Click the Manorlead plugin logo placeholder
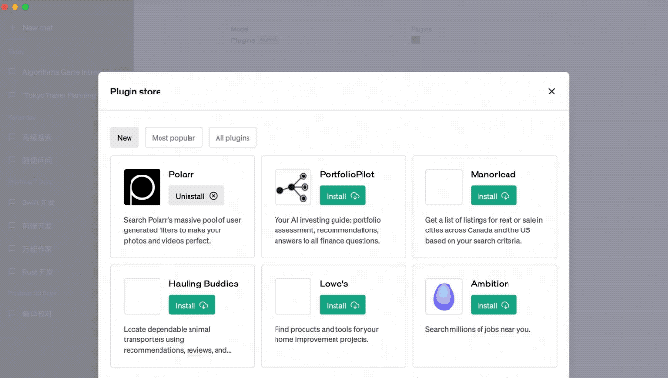The image size is (668, 378). [444, 187]
